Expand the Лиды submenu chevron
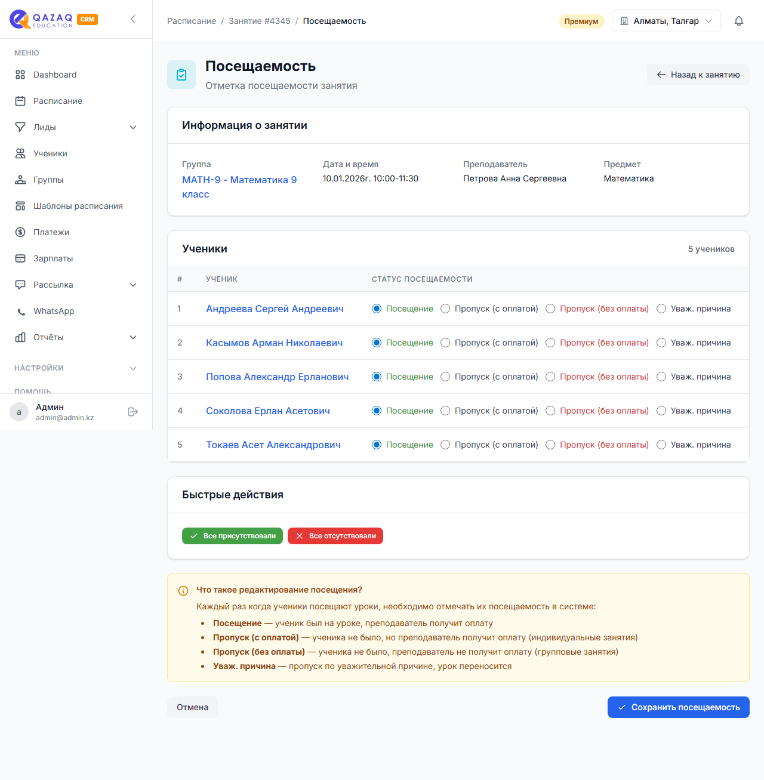The width and height of the screenshot is (764, 780). point(133,127)
